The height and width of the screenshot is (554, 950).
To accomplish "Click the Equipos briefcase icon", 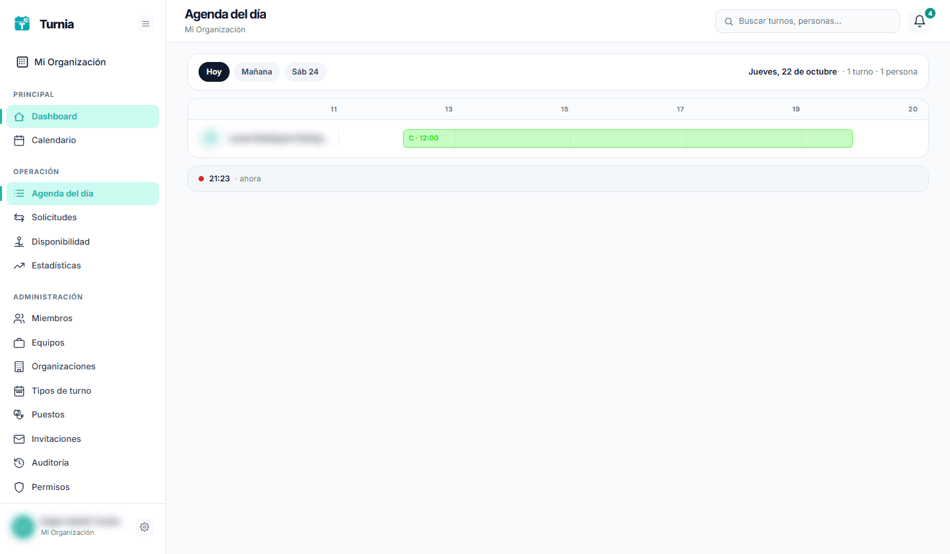I will coord(19,343).
